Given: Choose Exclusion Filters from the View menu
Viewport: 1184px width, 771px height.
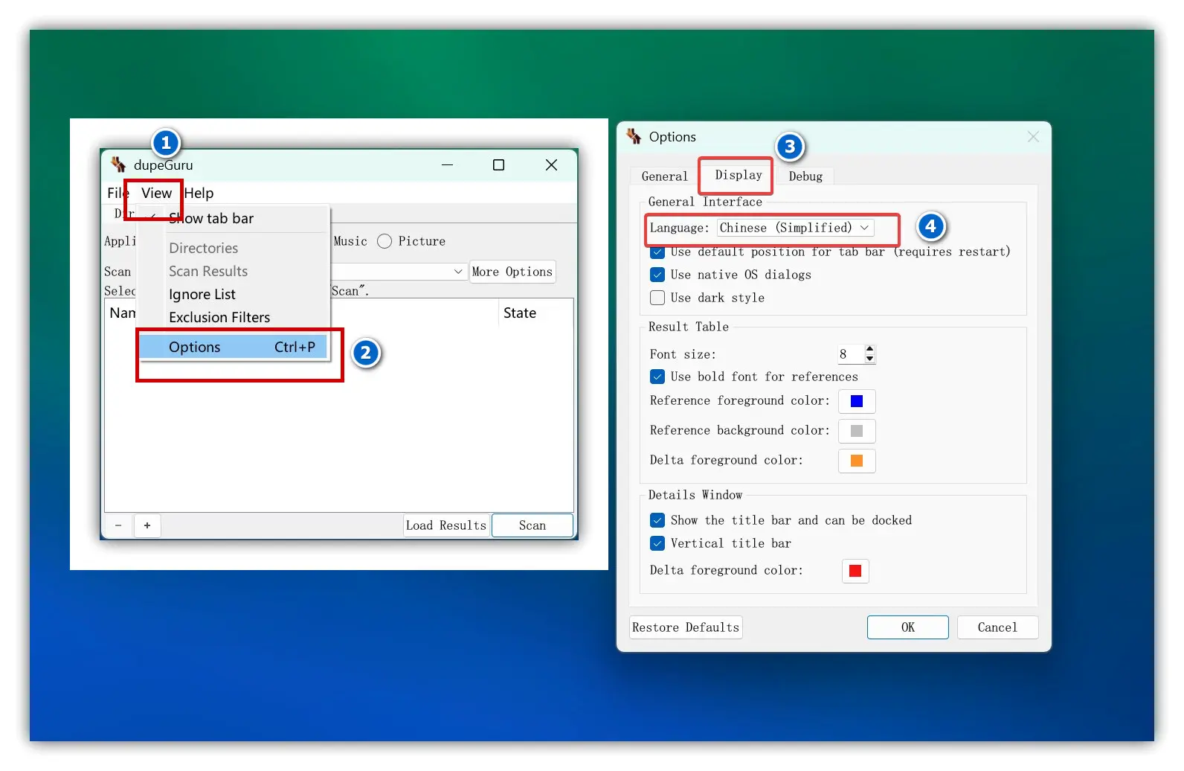Looking at the screenshot, I should click(234, 317).
